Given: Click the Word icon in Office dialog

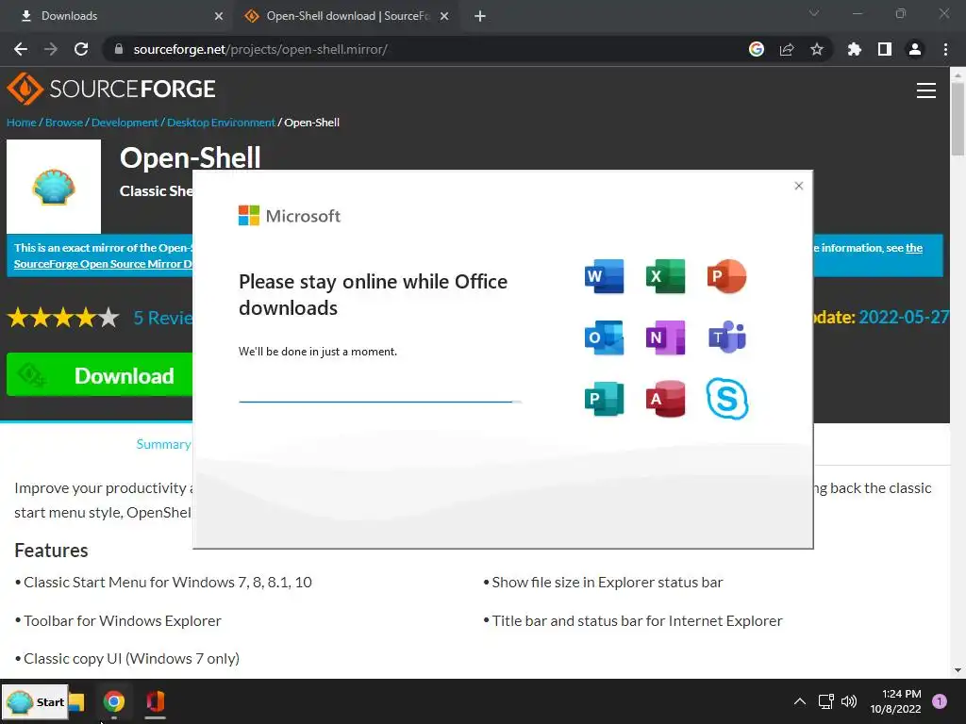Looking at the screenshot, I should coord(604,276).
